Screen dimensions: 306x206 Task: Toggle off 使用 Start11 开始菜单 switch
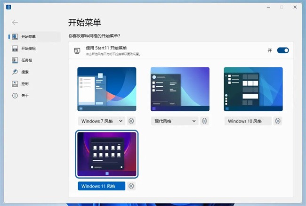[x=282, y=50]
